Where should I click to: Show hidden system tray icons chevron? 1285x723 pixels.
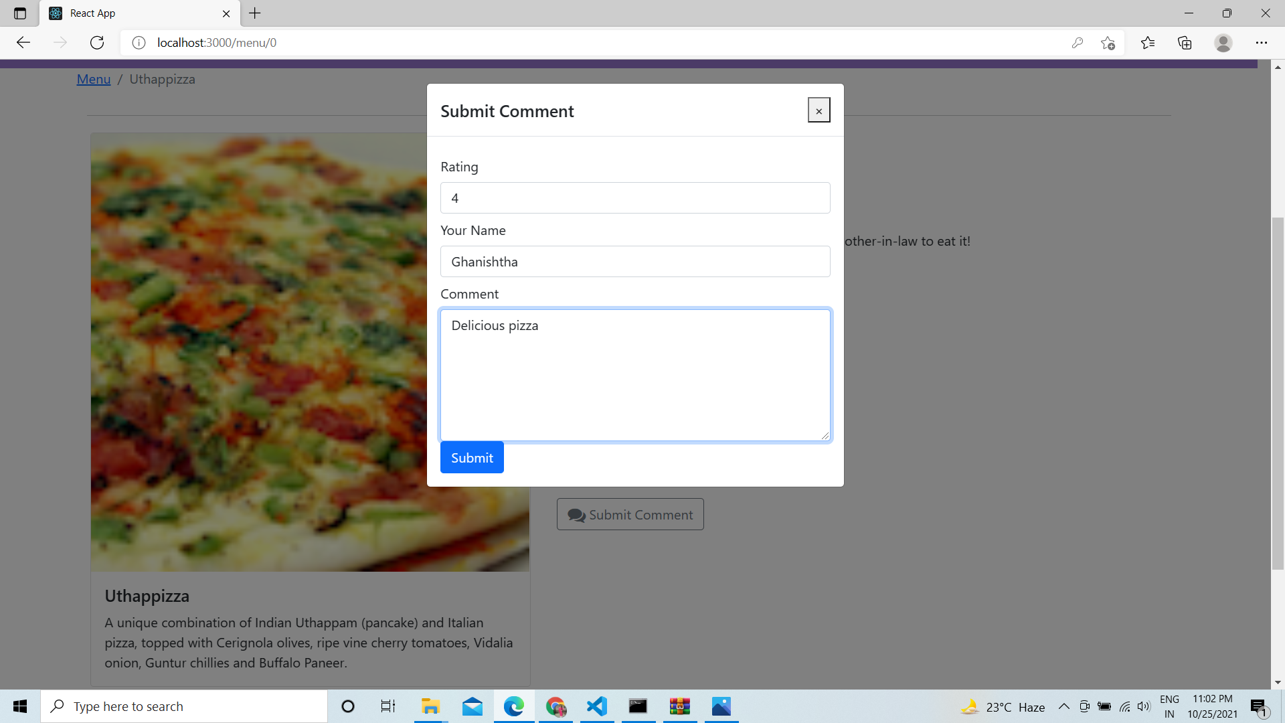coord(1063,706)
